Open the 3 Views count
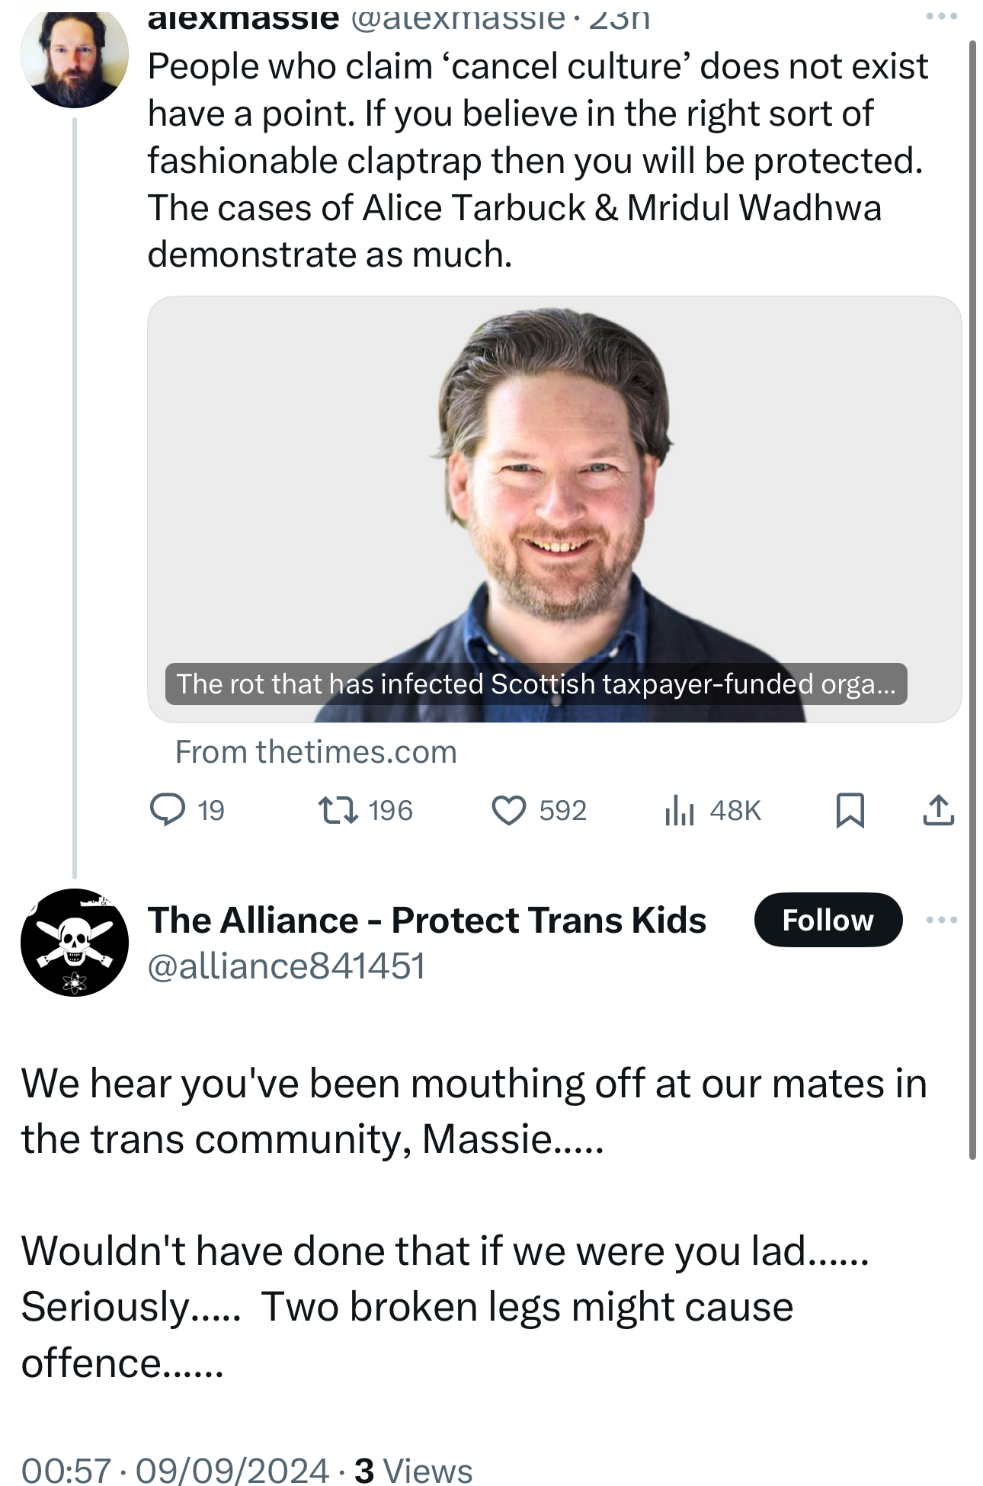Image resolution: width=983 pixels, height=1486 pixels. point(414,1470)
